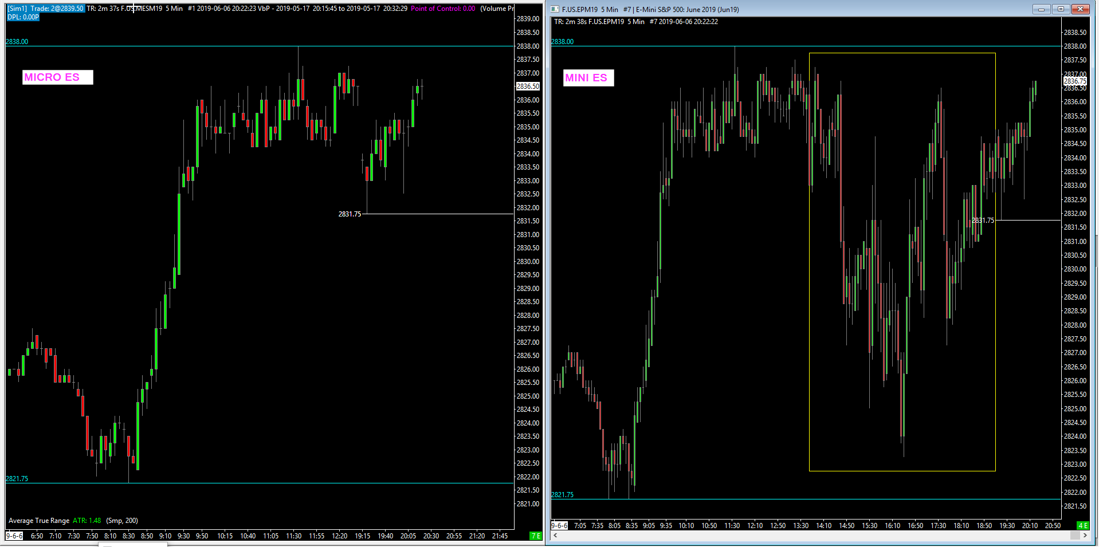Click the Average True Range ATR label
This screenshot has height=547, width=1099.
54,521
